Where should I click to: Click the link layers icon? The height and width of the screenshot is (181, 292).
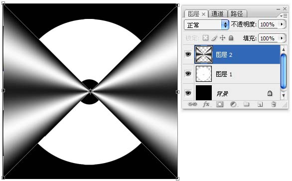pos(192,104)
